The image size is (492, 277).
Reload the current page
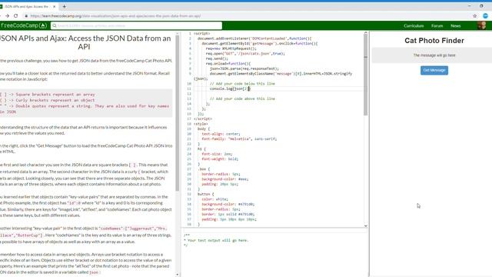[x=15, y=15]
